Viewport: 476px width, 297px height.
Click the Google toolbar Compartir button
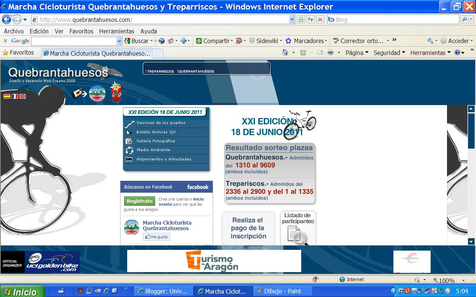213,41
